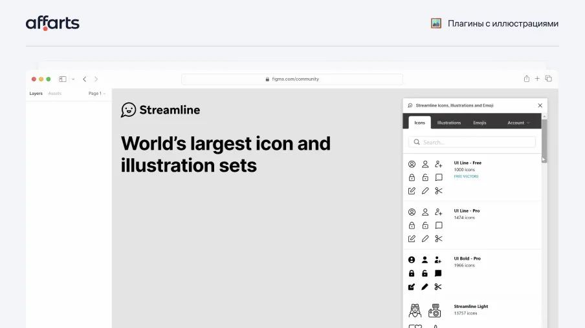
Task: Expand the Account dropdown menu
Action: coord(518,123)
